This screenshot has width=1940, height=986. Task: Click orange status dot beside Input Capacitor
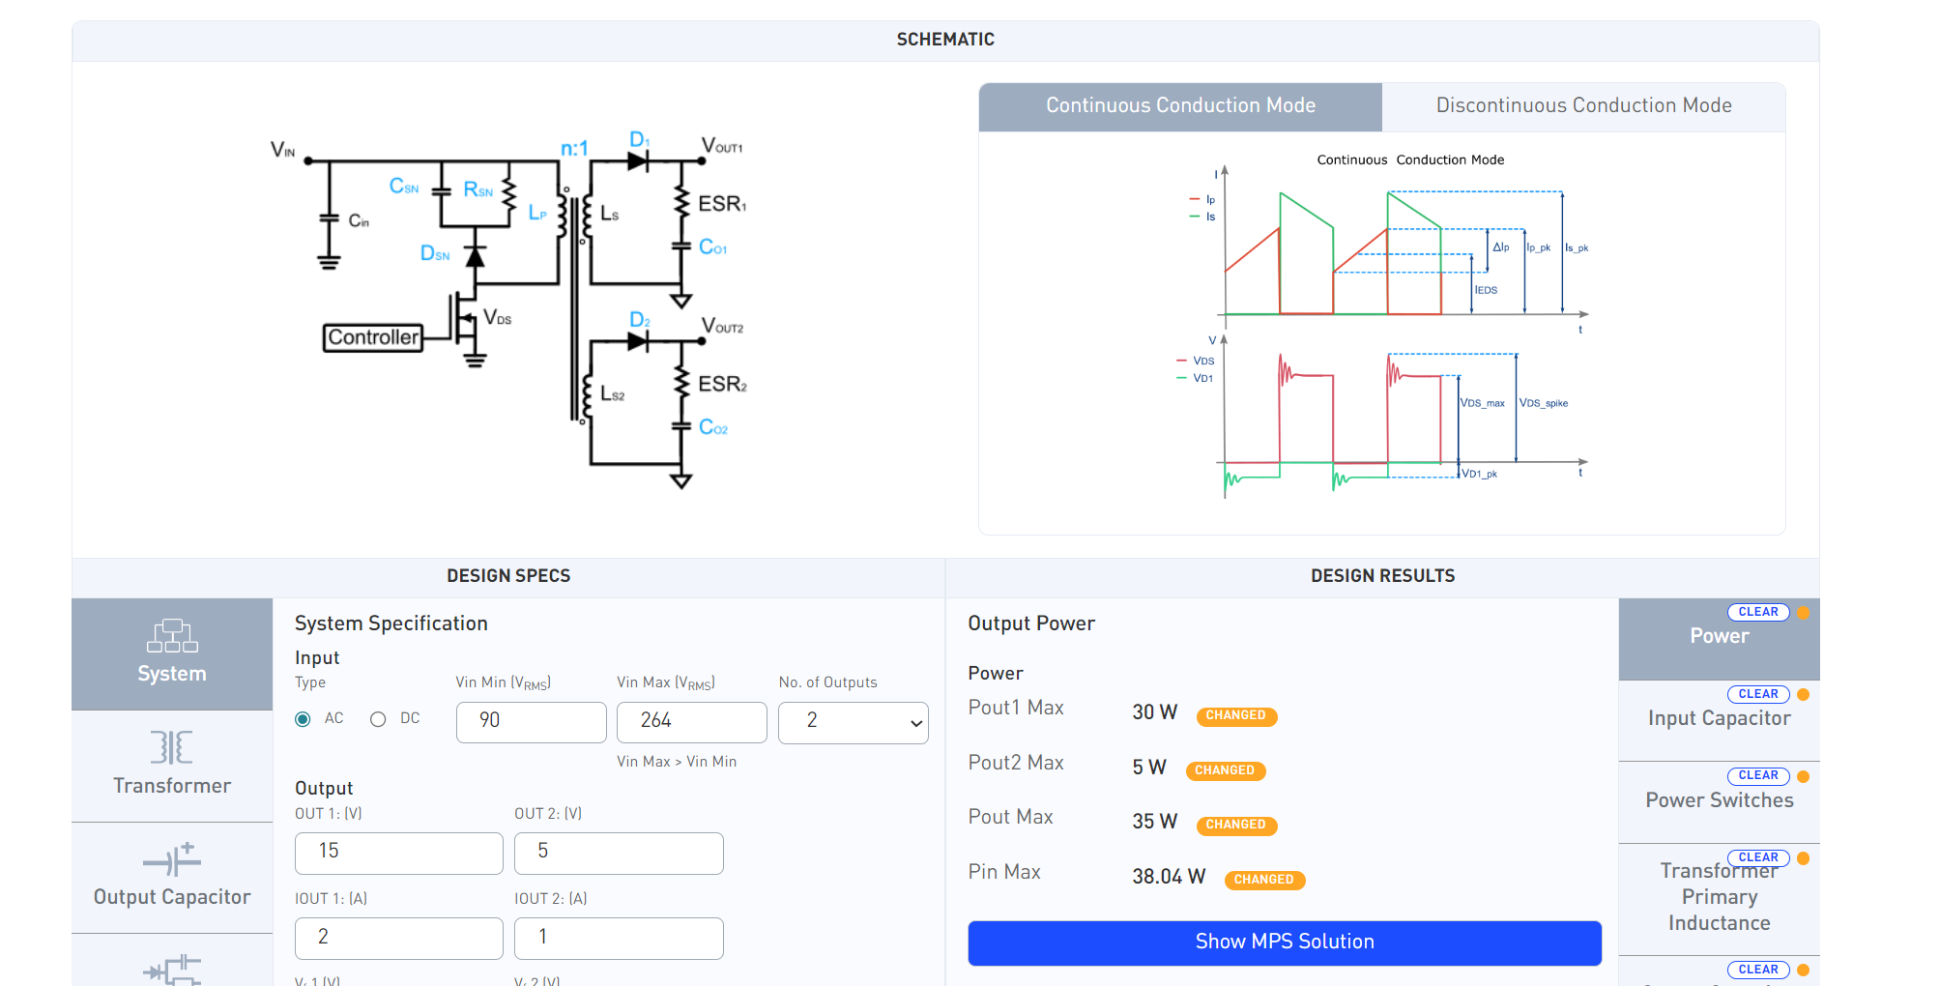[1804, 695]
